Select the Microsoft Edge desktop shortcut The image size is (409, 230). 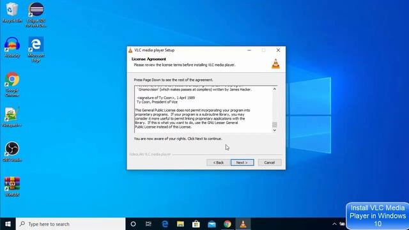point(36,50)
